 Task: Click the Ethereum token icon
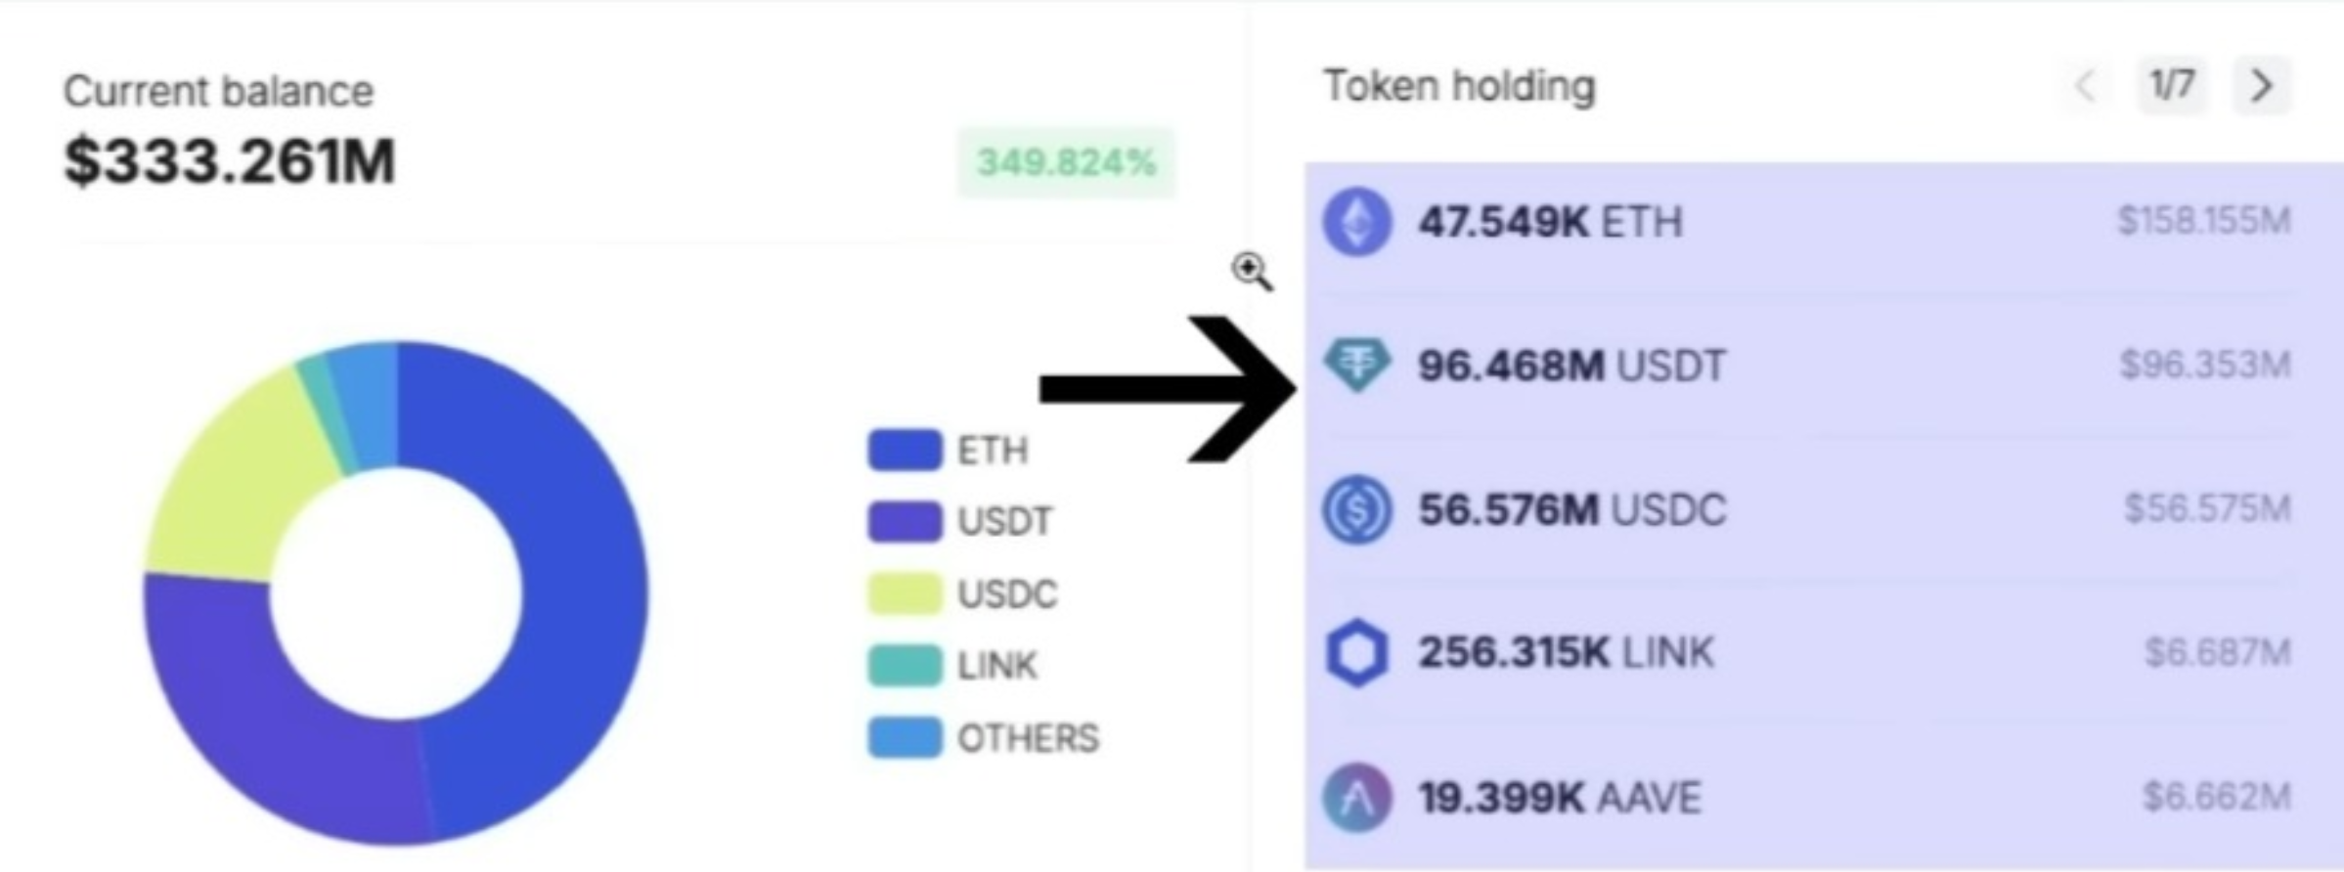pos(1356,222)
